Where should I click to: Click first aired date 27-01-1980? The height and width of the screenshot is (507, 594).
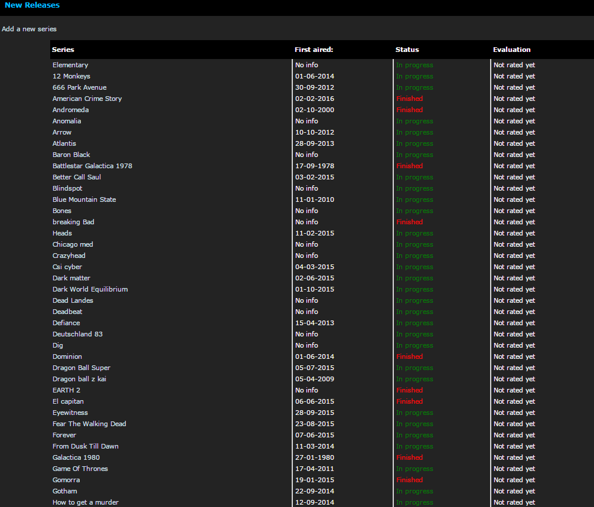coord(315,457)
